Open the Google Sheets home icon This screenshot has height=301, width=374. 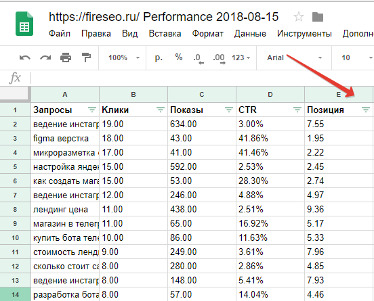tap(24, 24)
